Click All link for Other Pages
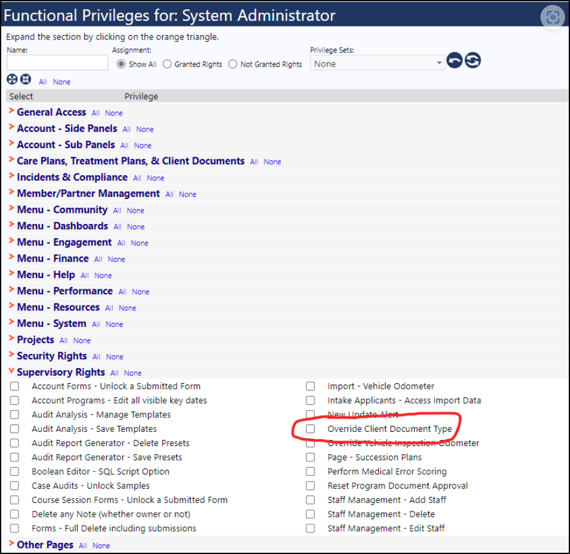Screen dimensions: 570x554 [83, 545]
